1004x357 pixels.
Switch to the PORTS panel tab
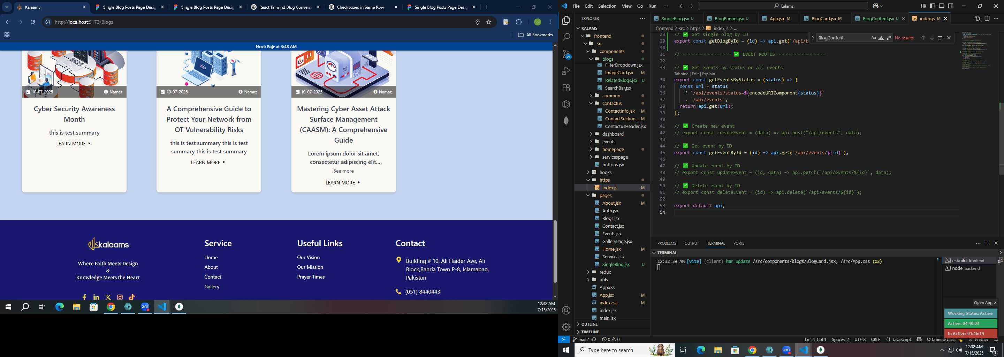pyautogui.click(x=739, y=244)
